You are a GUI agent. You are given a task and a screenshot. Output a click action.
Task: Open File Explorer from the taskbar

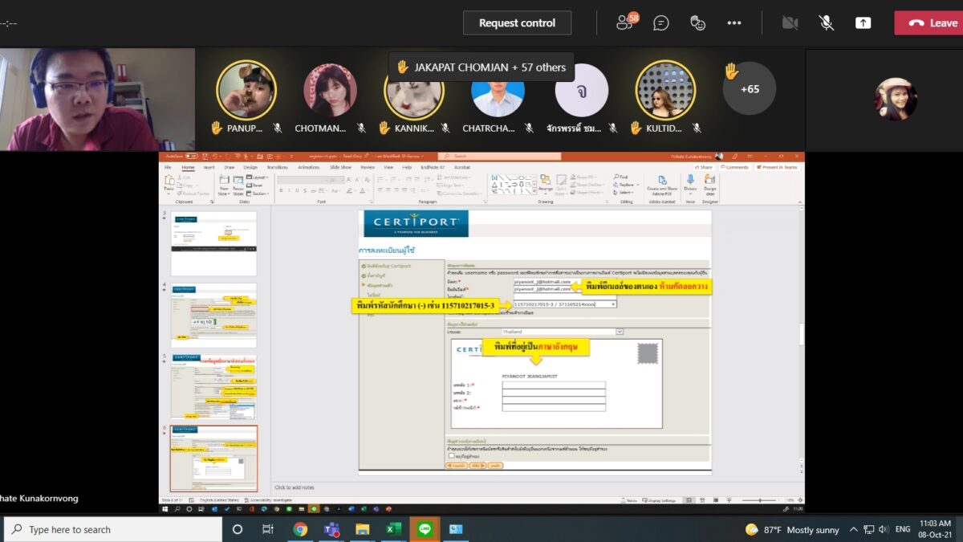tap(363, 529)
